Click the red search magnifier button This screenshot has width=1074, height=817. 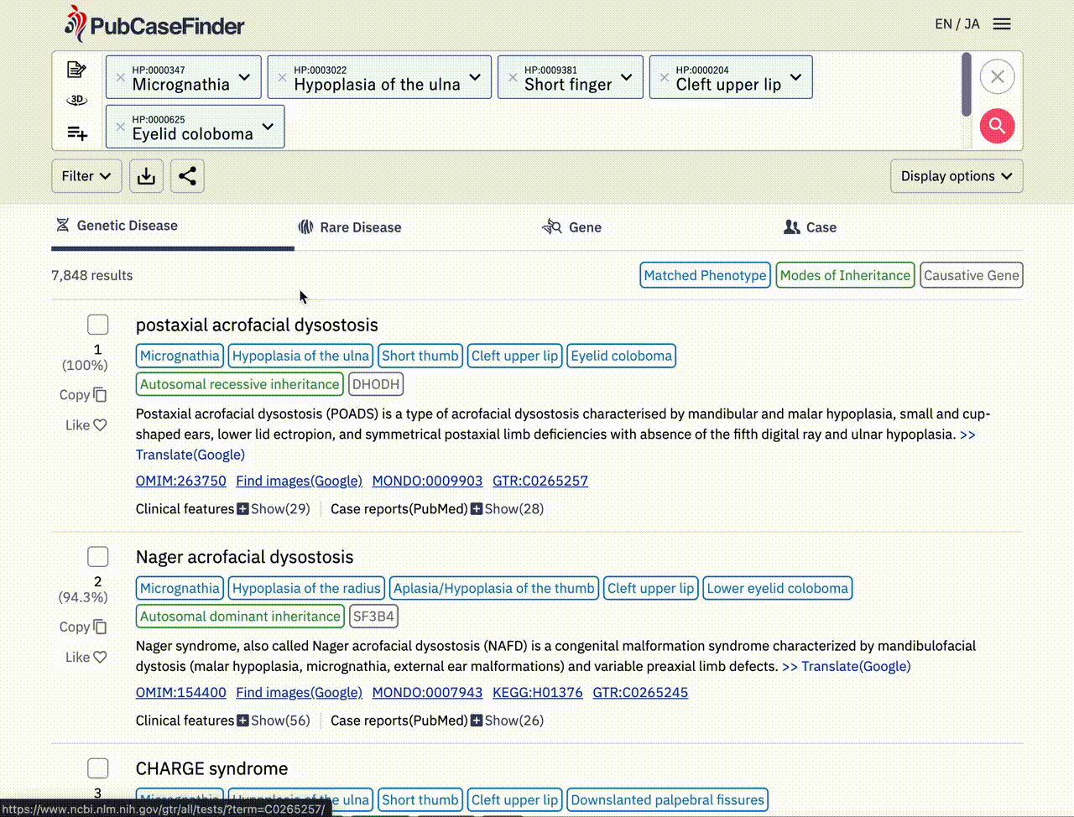click(997, 126)
